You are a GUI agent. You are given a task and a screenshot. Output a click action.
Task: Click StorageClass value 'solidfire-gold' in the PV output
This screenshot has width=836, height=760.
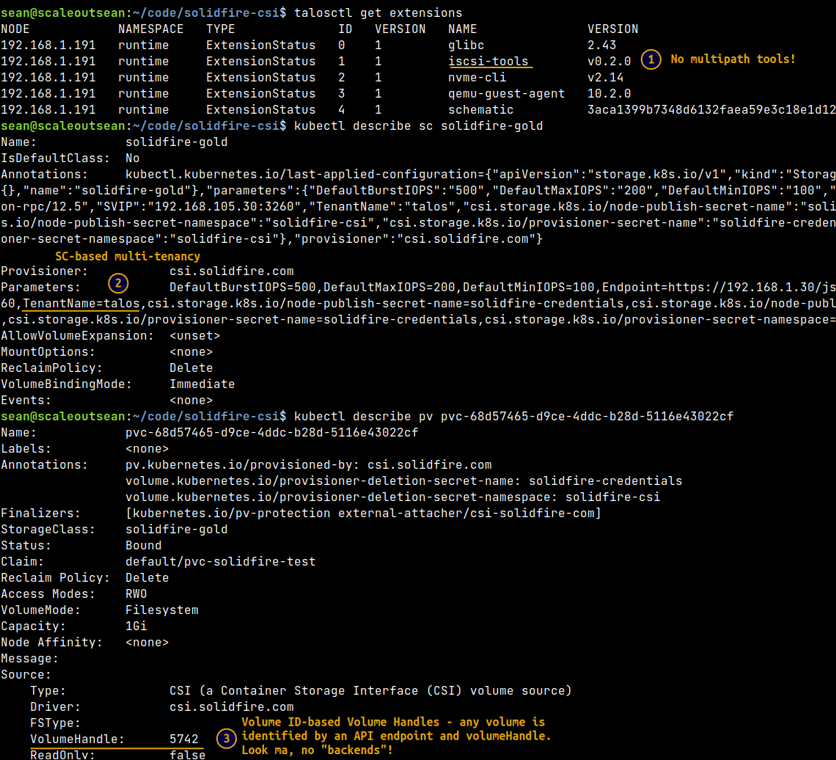pyautogui.click(x=177, y=529)
